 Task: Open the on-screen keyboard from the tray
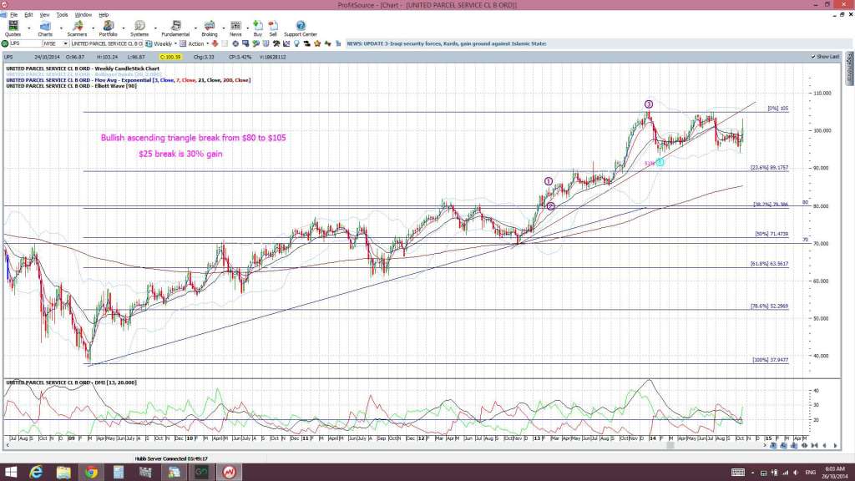click(x=738, y=473)
